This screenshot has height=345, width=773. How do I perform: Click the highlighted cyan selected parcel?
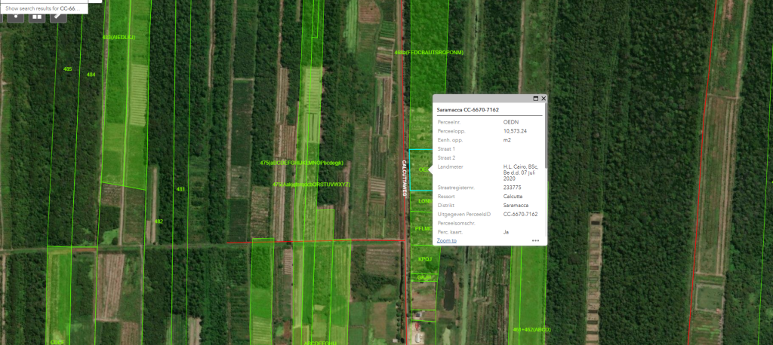click(420, 170)
